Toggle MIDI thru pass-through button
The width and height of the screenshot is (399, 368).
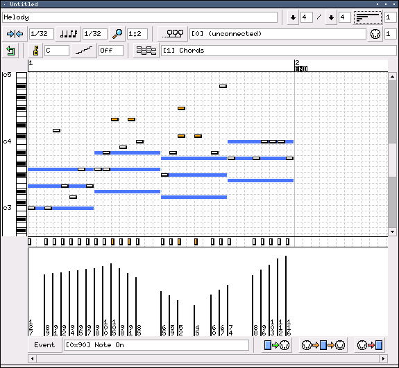(323, 345)
